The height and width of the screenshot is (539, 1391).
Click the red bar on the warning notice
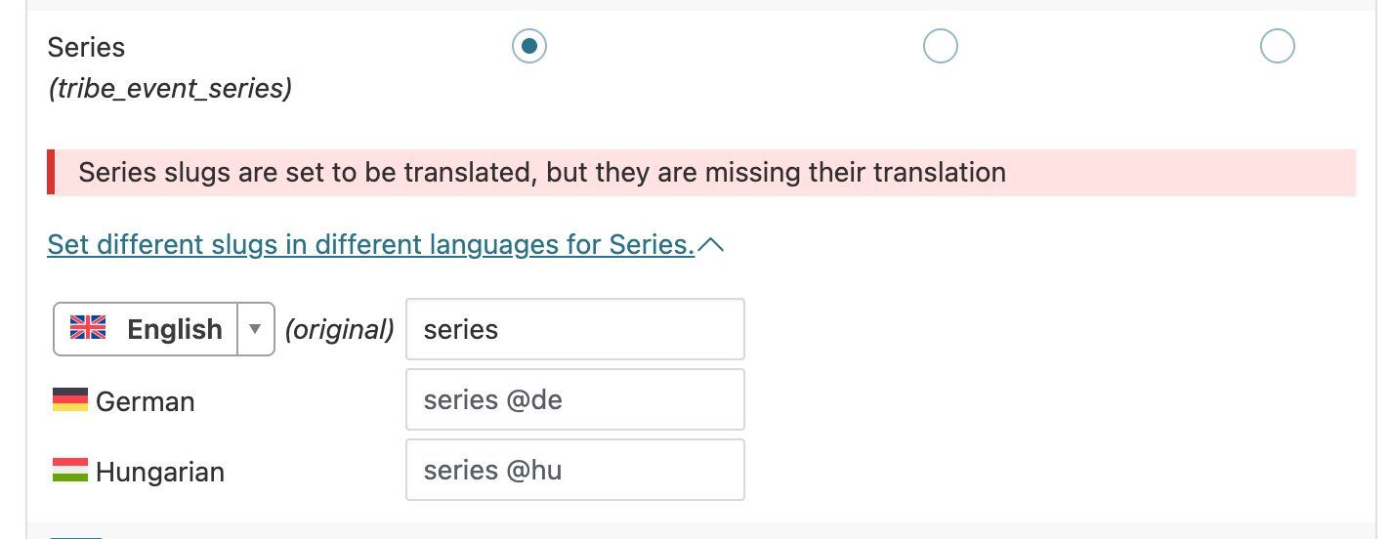[51, 173]
